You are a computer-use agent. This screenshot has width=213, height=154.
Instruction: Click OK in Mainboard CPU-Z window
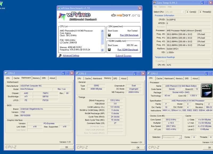[67, 147]
